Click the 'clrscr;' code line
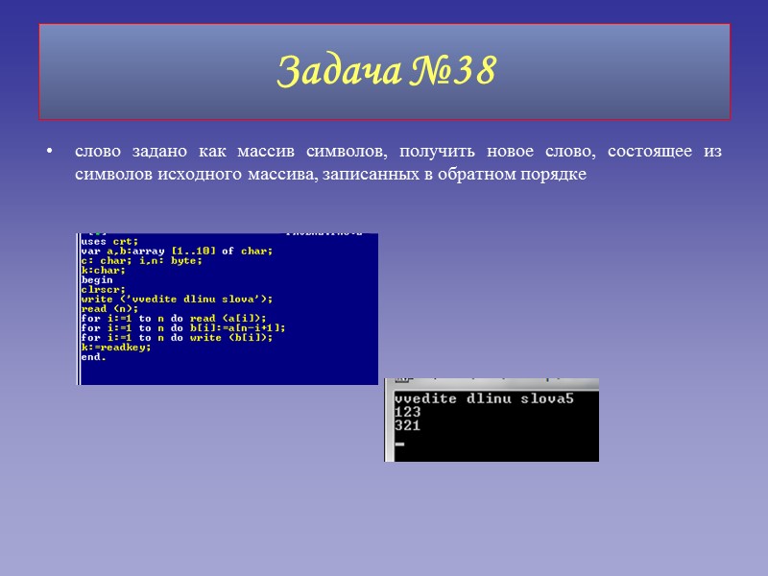Image resolution: width=768 pixels, height=576 pixels. click(103, 290)
